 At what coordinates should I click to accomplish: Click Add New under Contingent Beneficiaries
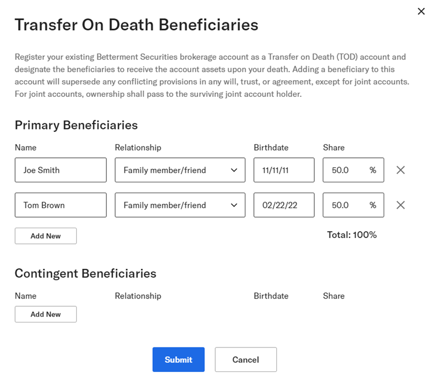[x=45, y=314]
